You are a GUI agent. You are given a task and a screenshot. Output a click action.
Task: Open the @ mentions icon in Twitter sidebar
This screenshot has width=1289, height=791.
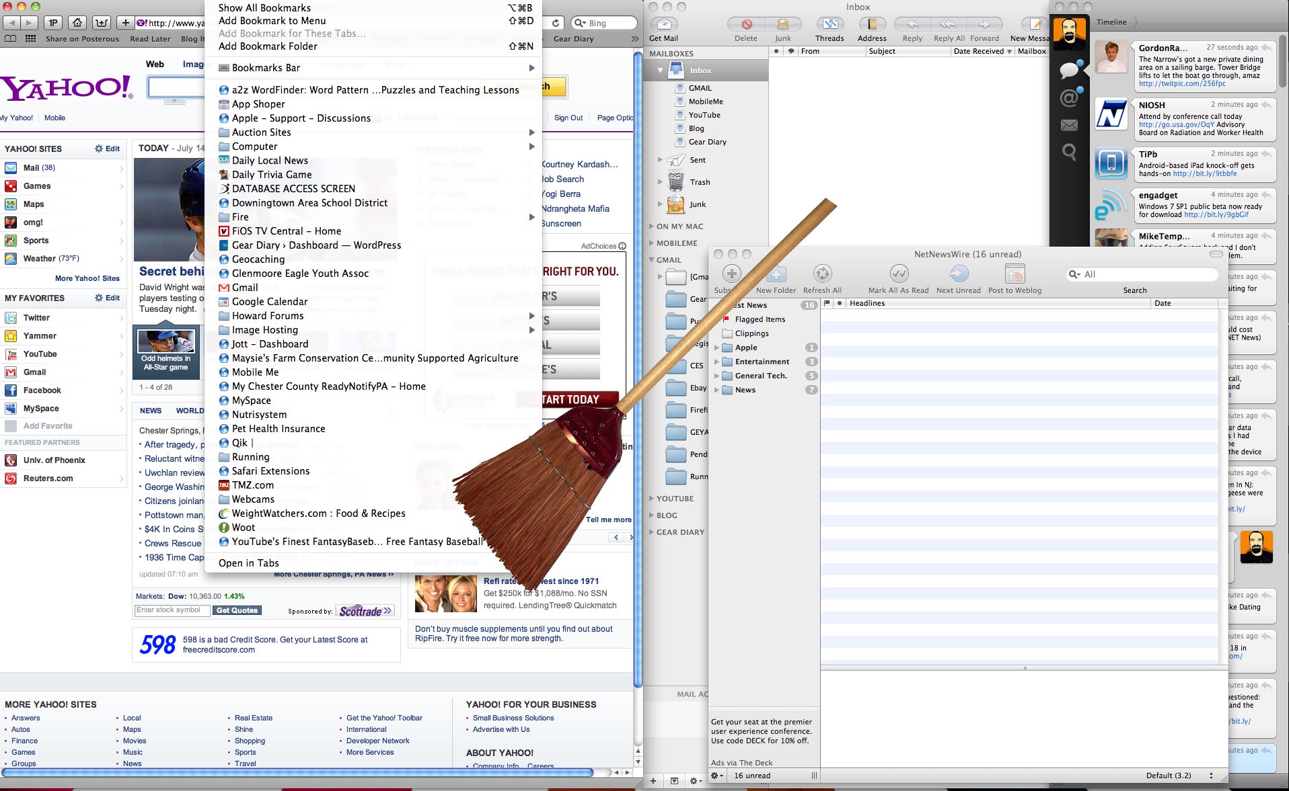coord(1068,98)
